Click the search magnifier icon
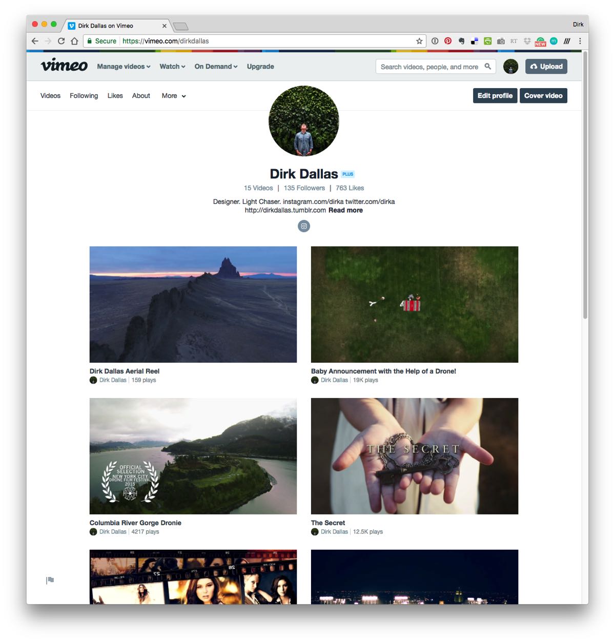The image size is (615, 642). pos(488,66)
